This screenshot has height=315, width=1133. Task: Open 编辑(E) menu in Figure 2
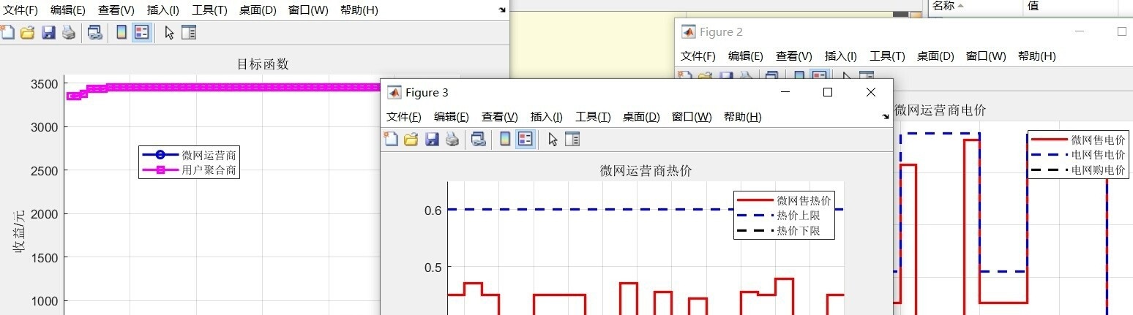[x=746, y=56]
